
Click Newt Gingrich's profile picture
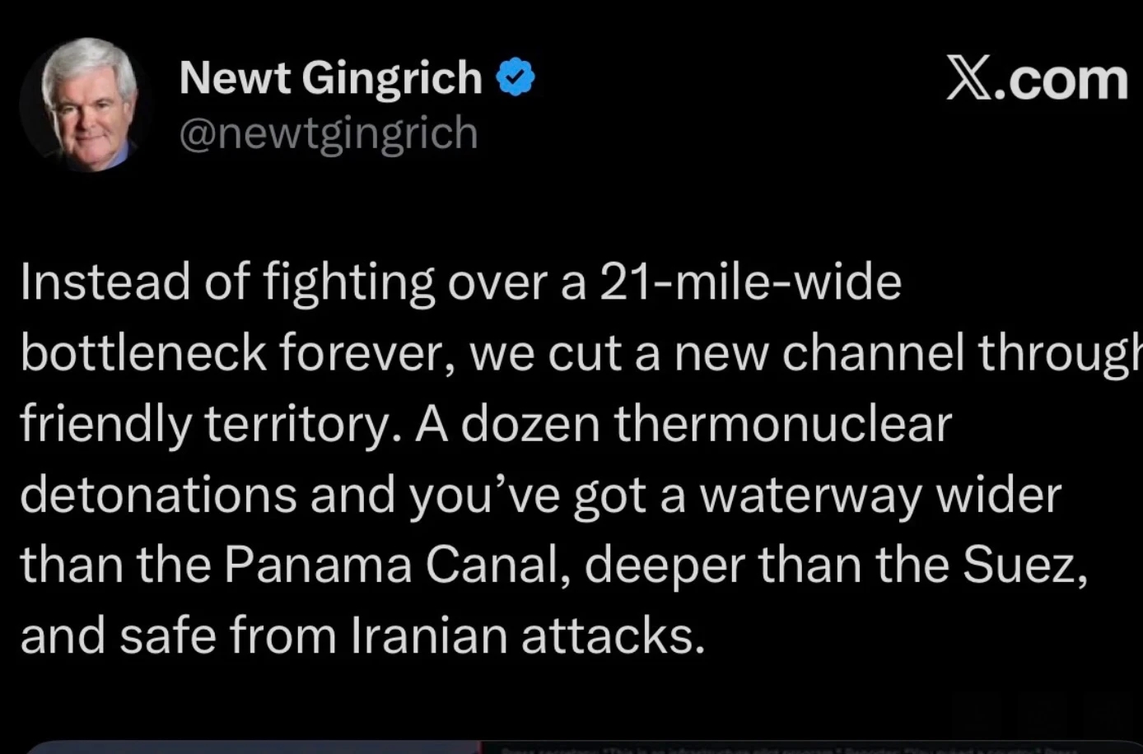point(85,104)
